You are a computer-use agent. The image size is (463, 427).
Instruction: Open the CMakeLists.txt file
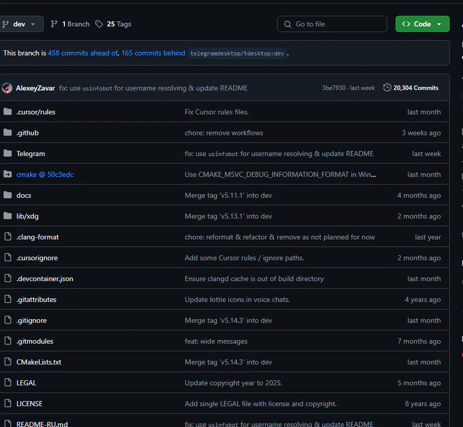[39, 362]
